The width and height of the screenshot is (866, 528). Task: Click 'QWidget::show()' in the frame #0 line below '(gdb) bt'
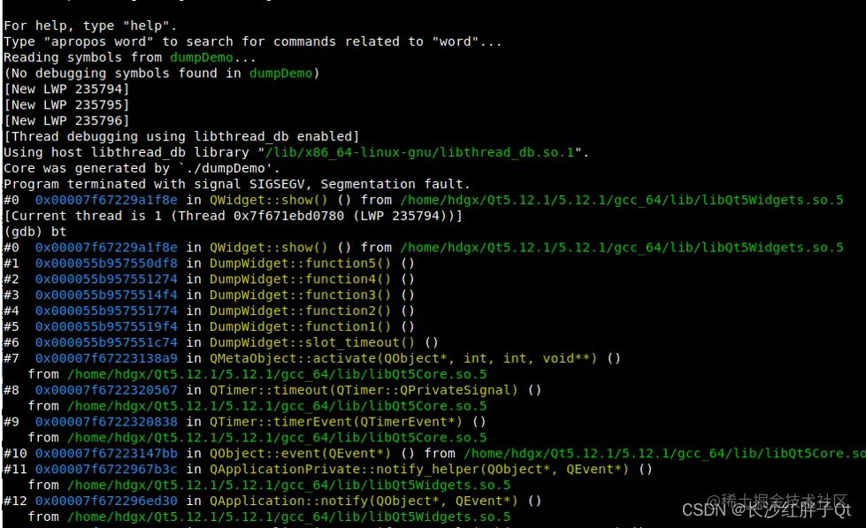point(268,248)
